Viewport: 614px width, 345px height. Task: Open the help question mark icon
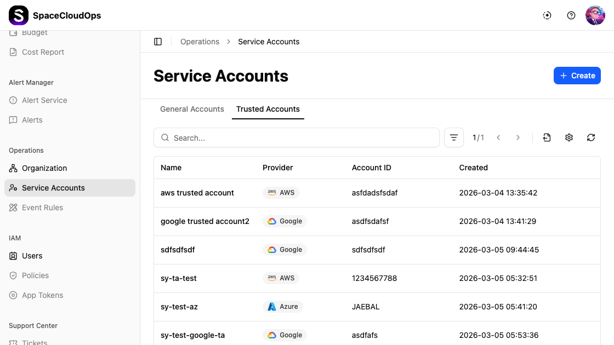[571, 15]
